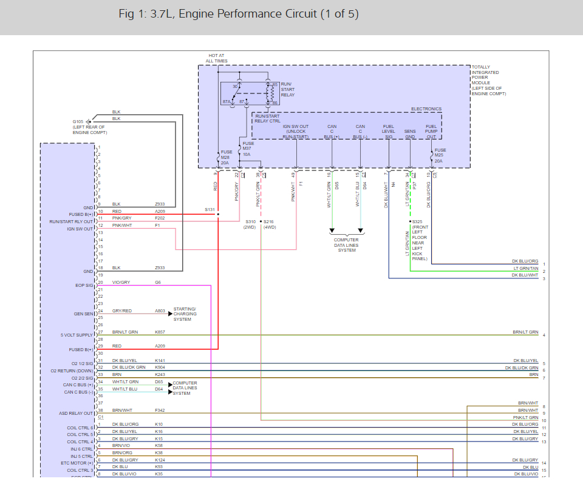Click the FUEL PUMP OUT label

tap(431, 132)
